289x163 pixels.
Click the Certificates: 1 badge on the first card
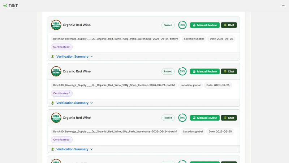[x=62, y=47]
